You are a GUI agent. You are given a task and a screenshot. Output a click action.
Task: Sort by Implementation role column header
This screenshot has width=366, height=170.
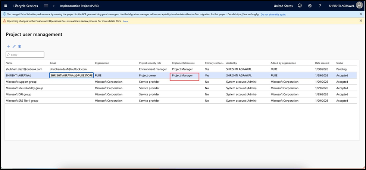click(x=183, y=63)
